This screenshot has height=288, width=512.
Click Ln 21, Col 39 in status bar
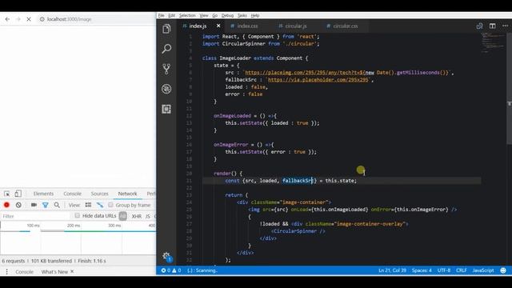(x=392, y=270)
